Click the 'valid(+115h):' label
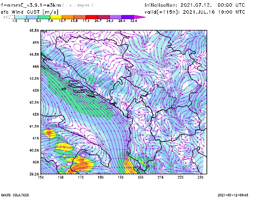Image resolution: width=255 pixels, height=197 pixels. [x=162, y=12]
